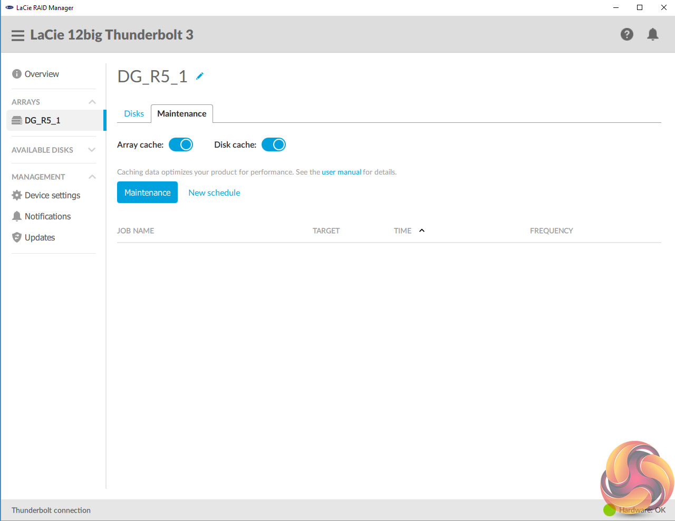Expand the AVAILABLE DISKS section
The width and height of the screenshot is (675, 521).
click(92, 150)
